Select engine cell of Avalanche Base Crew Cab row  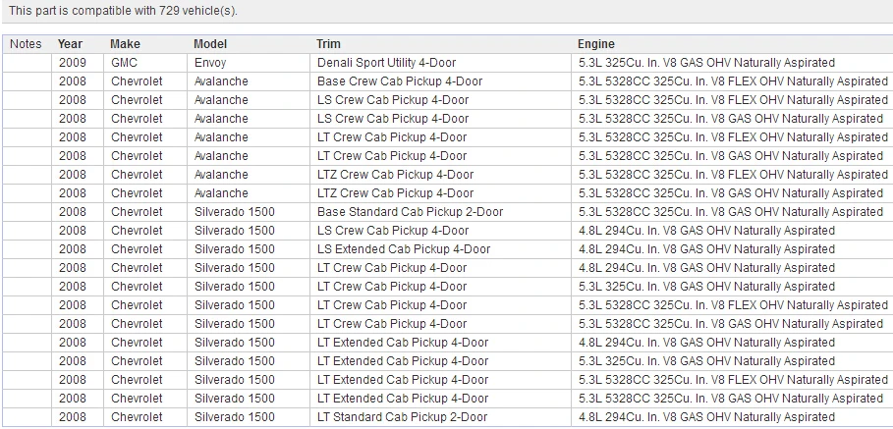[734, 81]
